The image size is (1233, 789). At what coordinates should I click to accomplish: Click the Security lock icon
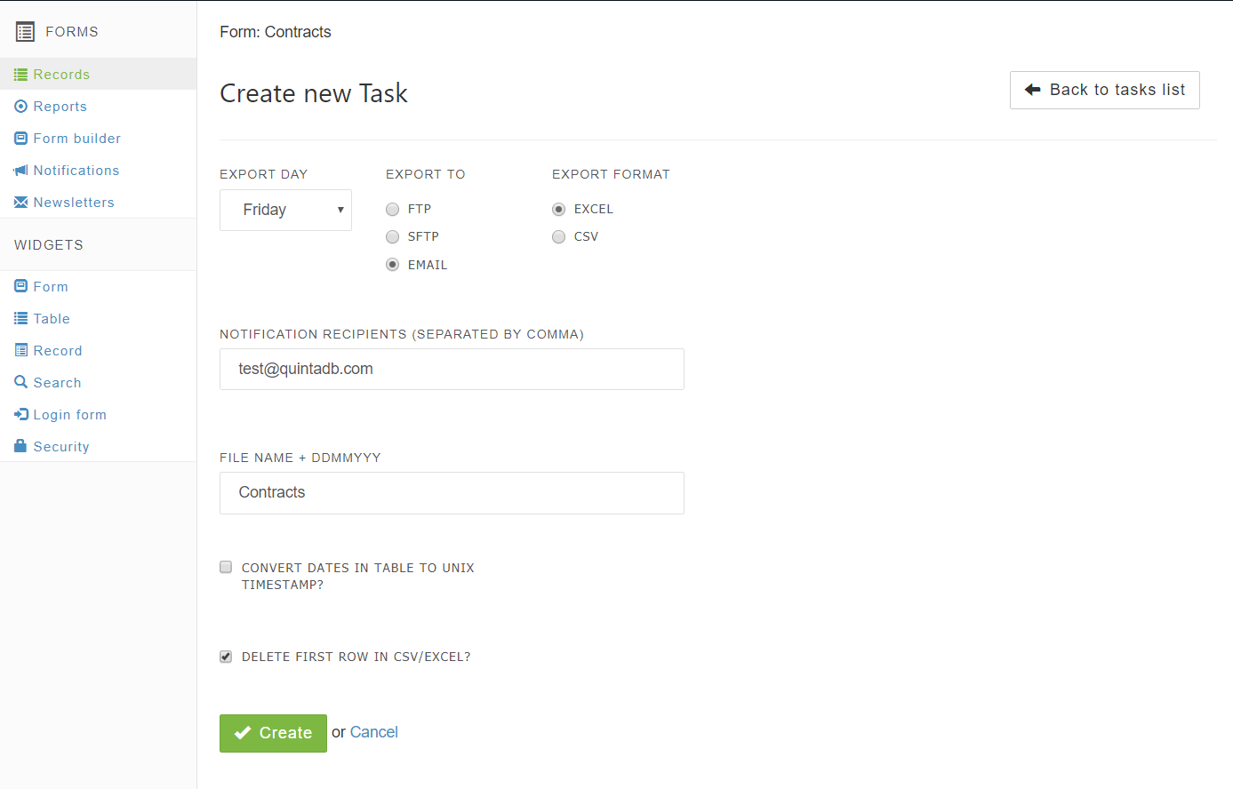[20, 446]
